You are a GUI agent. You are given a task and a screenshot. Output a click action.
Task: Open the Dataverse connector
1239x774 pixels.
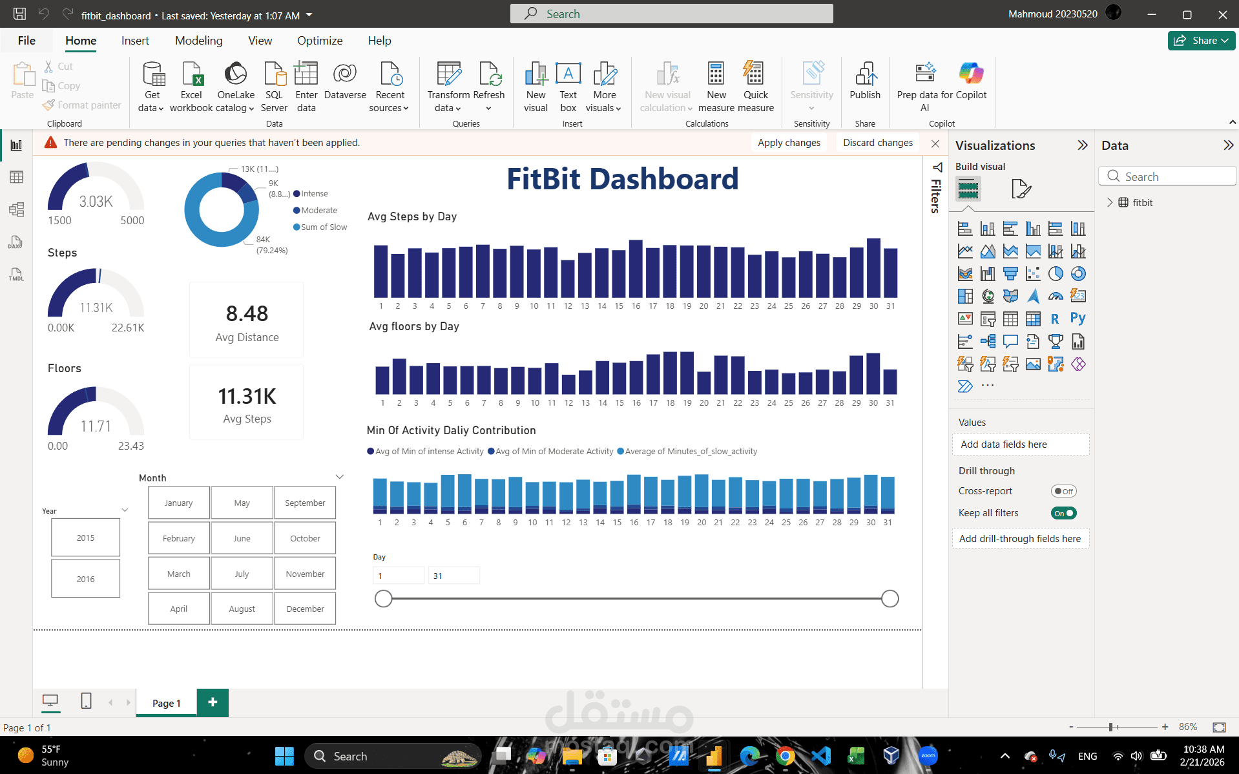[x=345, y=81]
